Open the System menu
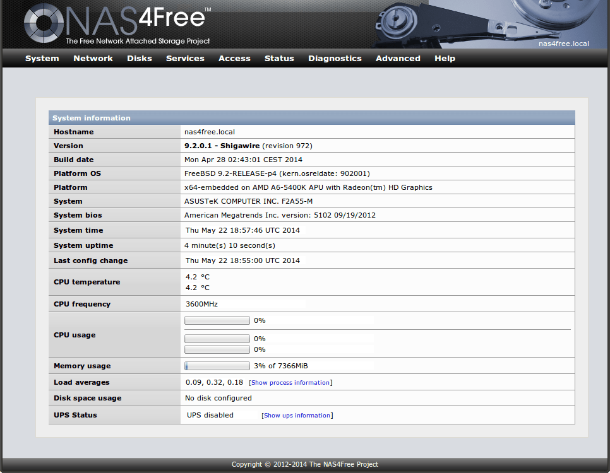Image resolution: width=610 pixels, height=473 pixels. [42, 58]
